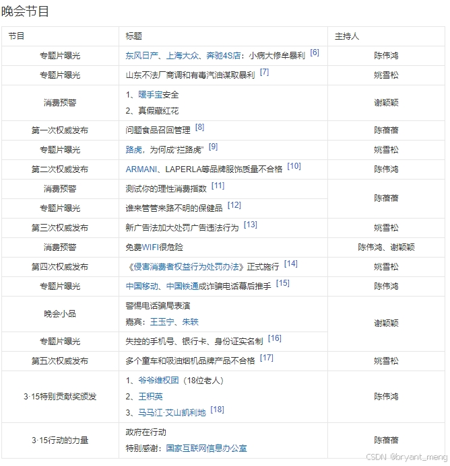Click 山东不法厂商调和有毒汽油谋取暴利 title
Image resolution: width=450 pixels, height=466 pixels.
[x=190, y=75]
